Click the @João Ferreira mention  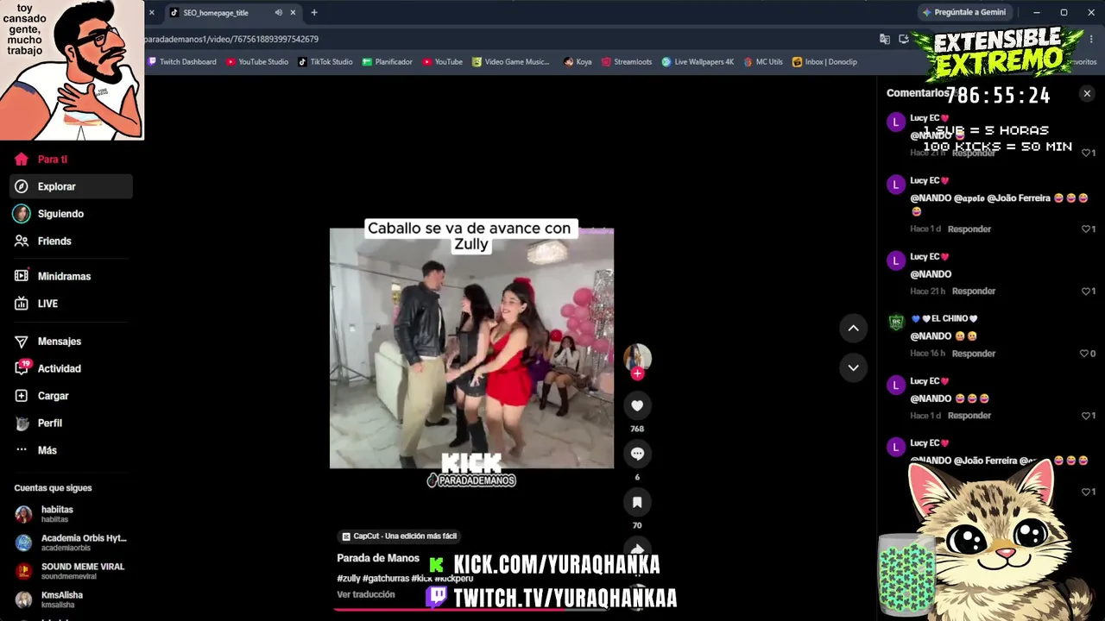(x=1019, y=198)
